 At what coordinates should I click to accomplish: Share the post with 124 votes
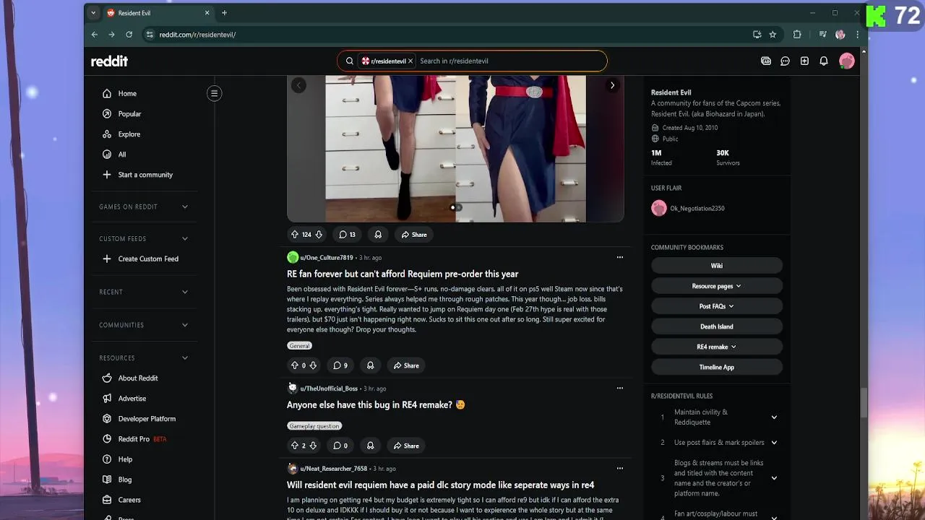[x=414, y=235]
